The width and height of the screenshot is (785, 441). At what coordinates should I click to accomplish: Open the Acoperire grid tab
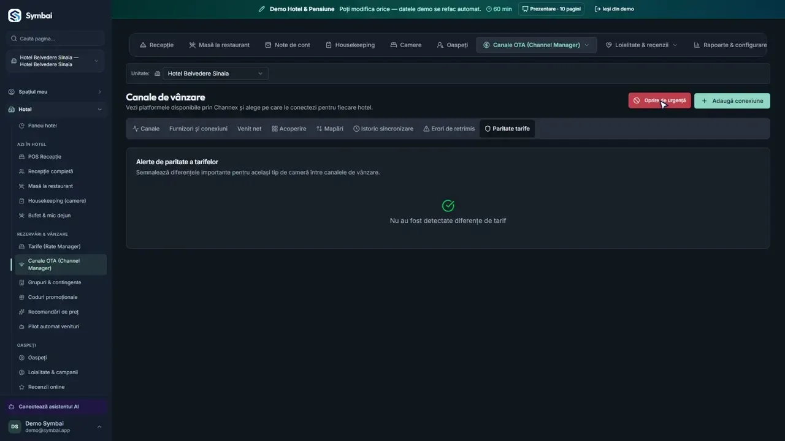[289, 129]
